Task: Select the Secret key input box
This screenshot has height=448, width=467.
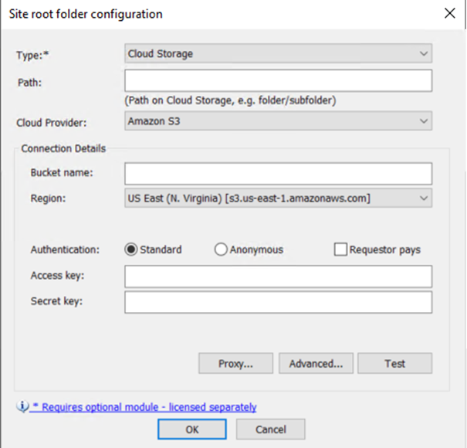Action: [x=278, y=302]
